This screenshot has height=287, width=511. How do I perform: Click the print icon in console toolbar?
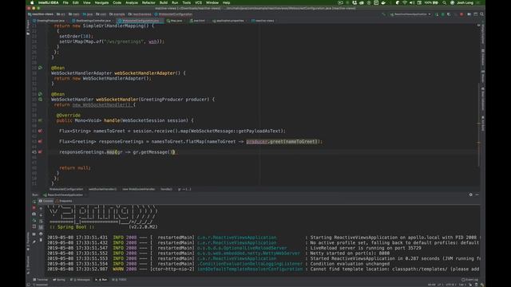pos(41,234)
